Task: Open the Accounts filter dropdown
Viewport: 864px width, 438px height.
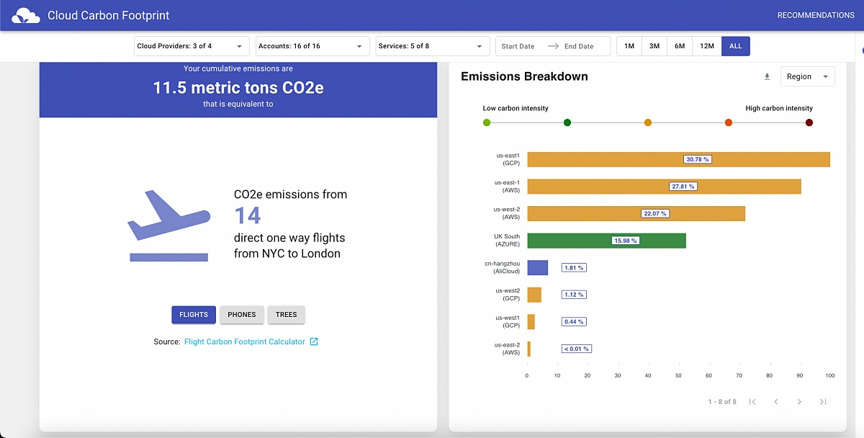Action: coord(312,46)
